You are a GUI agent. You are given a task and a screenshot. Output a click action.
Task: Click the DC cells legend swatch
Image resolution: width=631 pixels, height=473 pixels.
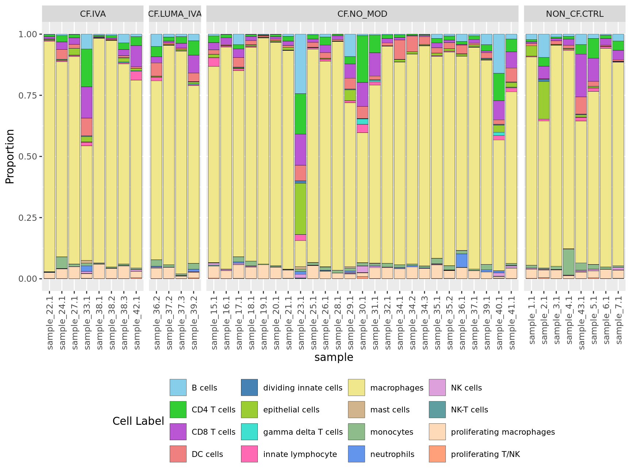pos(178,454)
